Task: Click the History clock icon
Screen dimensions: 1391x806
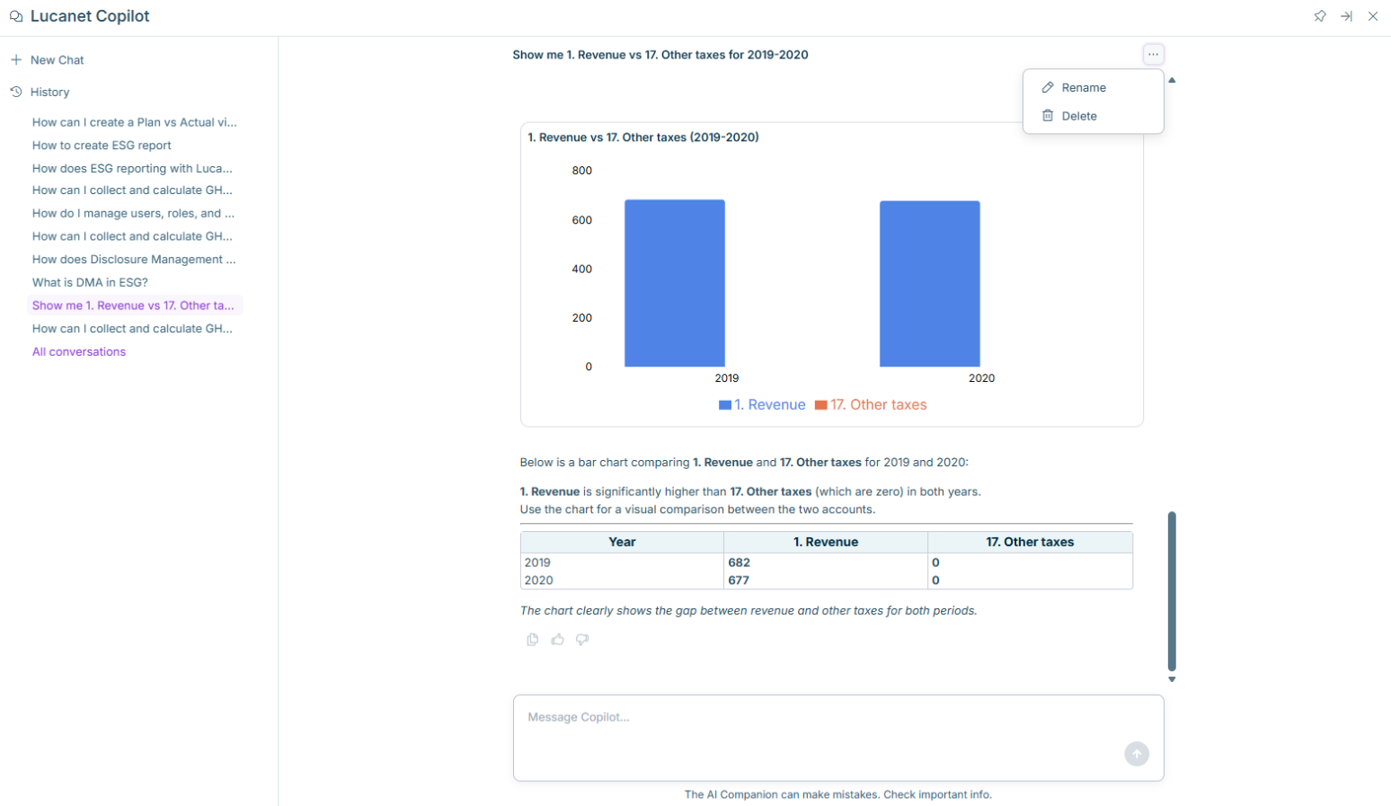Action: click(16, 92)
